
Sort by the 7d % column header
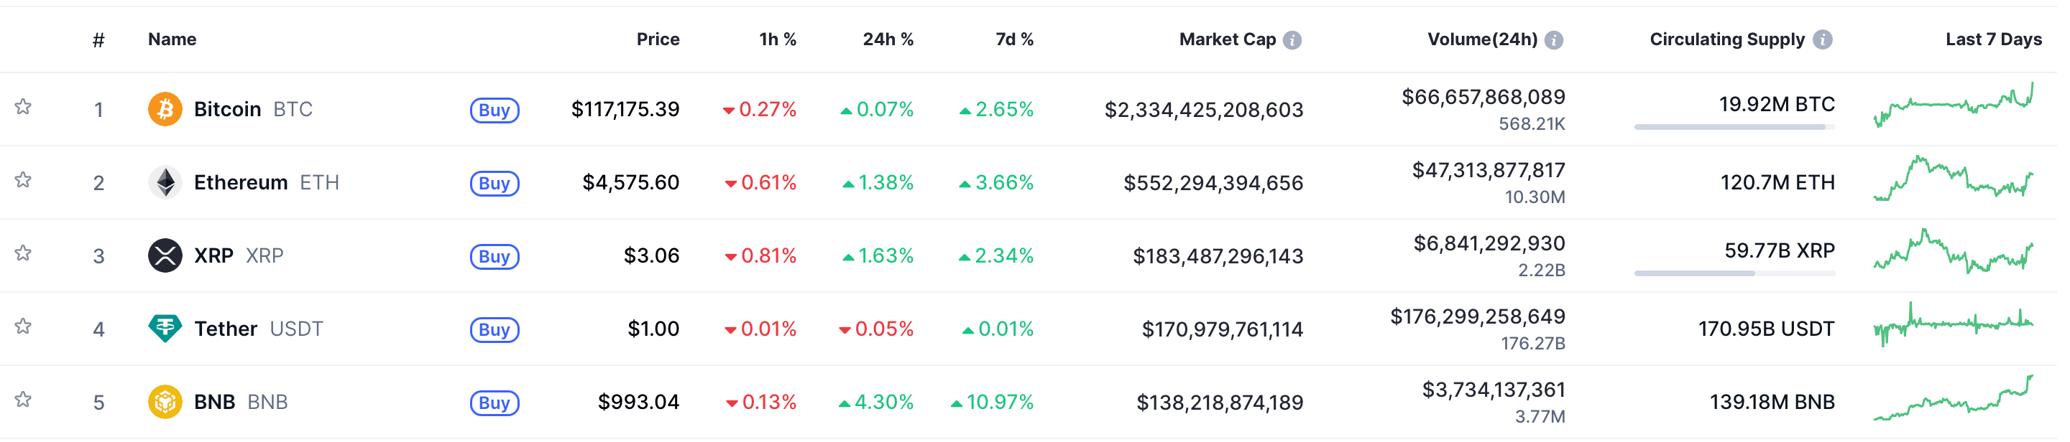pos(1014,39)
